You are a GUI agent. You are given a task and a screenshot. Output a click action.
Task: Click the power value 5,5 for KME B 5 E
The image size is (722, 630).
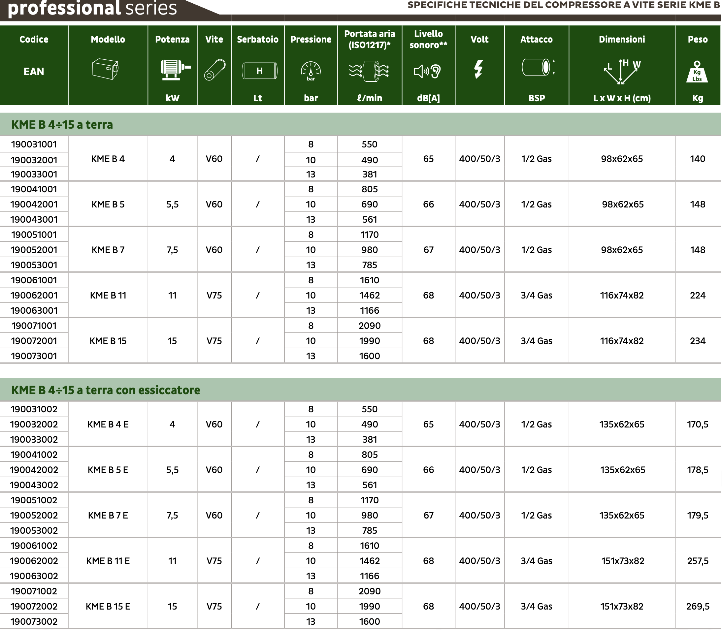tap(172, 470)
